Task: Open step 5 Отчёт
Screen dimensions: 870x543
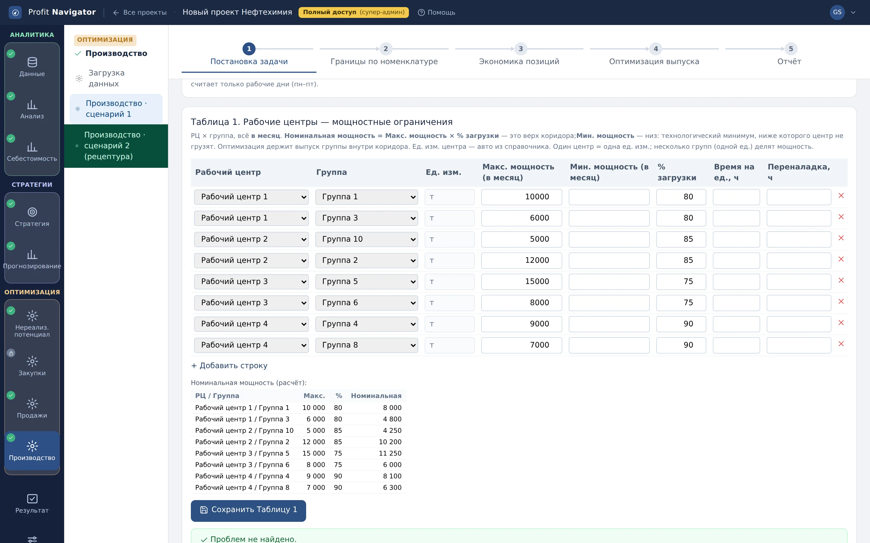Action: (x=789, y=55)
